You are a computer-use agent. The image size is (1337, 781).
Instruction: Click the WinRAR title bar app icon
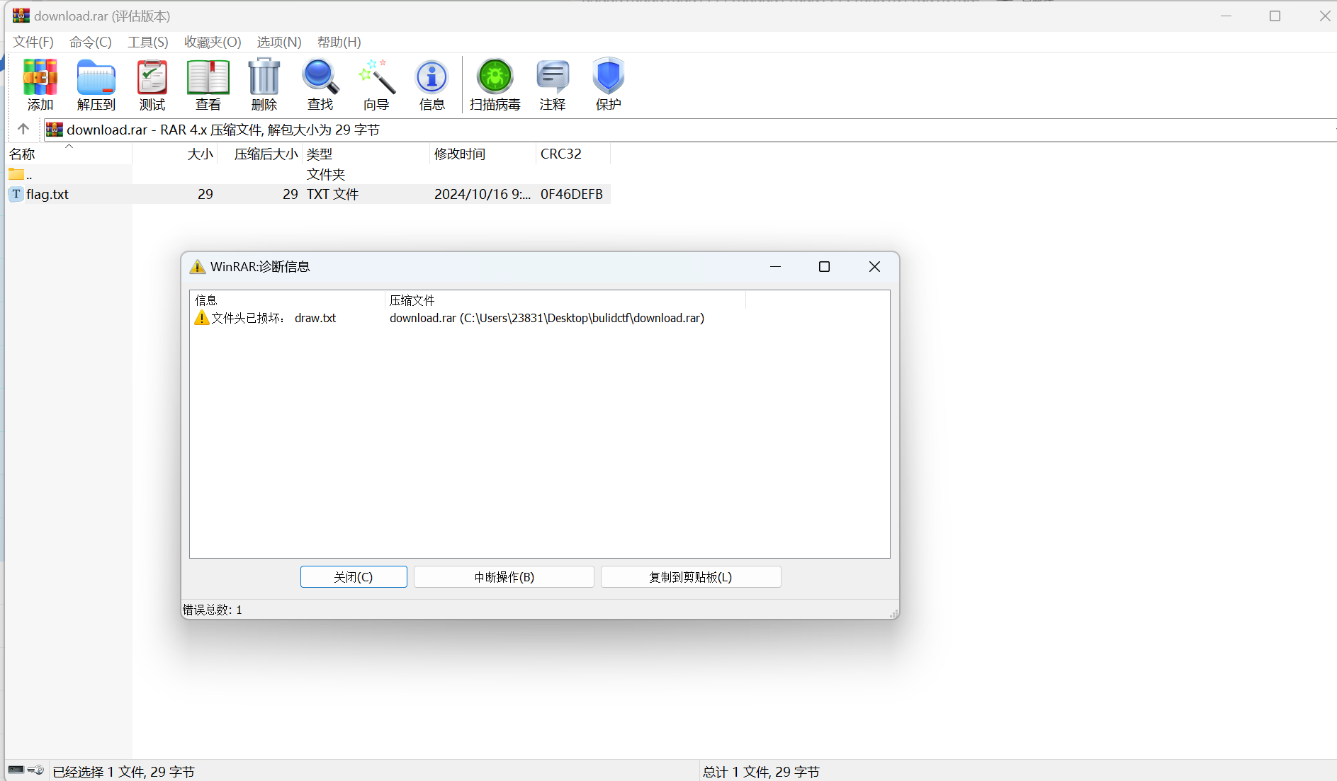click(21, 16)
